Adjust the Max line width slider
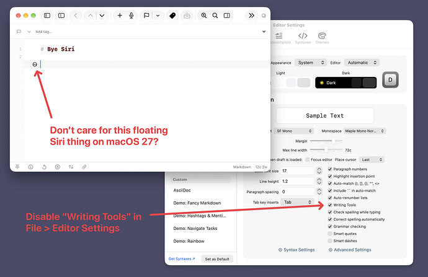The width and height of the screenshot is (428, 277). pos(326,150)
